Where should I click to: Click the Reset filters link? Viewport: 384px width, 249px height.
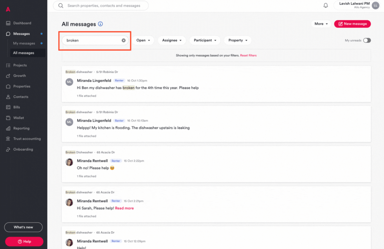click(x=248, y=55)
